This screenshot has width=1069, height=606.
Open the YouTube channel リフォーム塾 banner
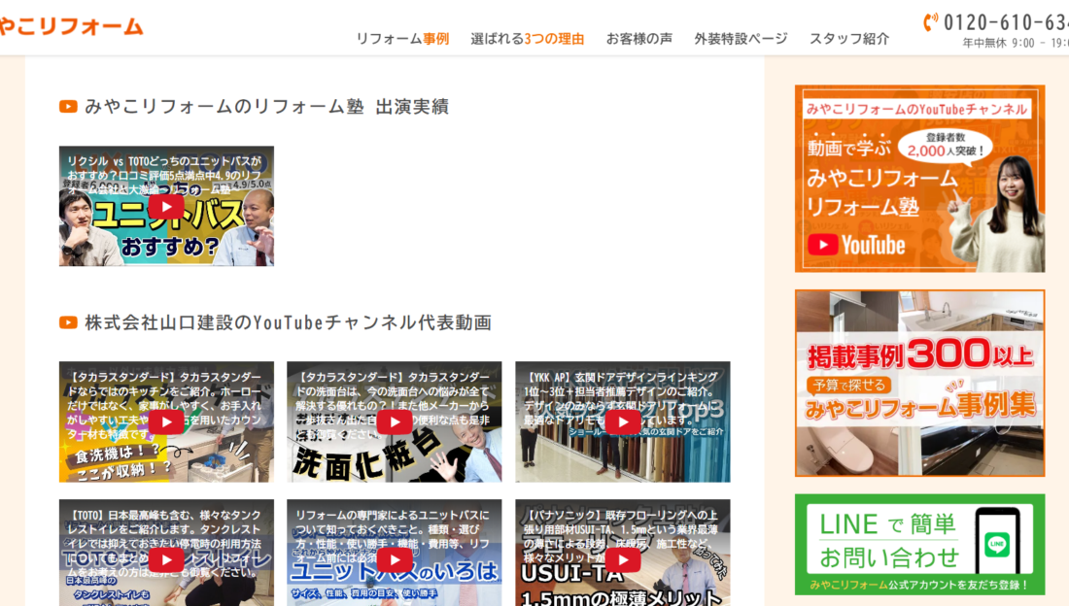pos(919,179)
